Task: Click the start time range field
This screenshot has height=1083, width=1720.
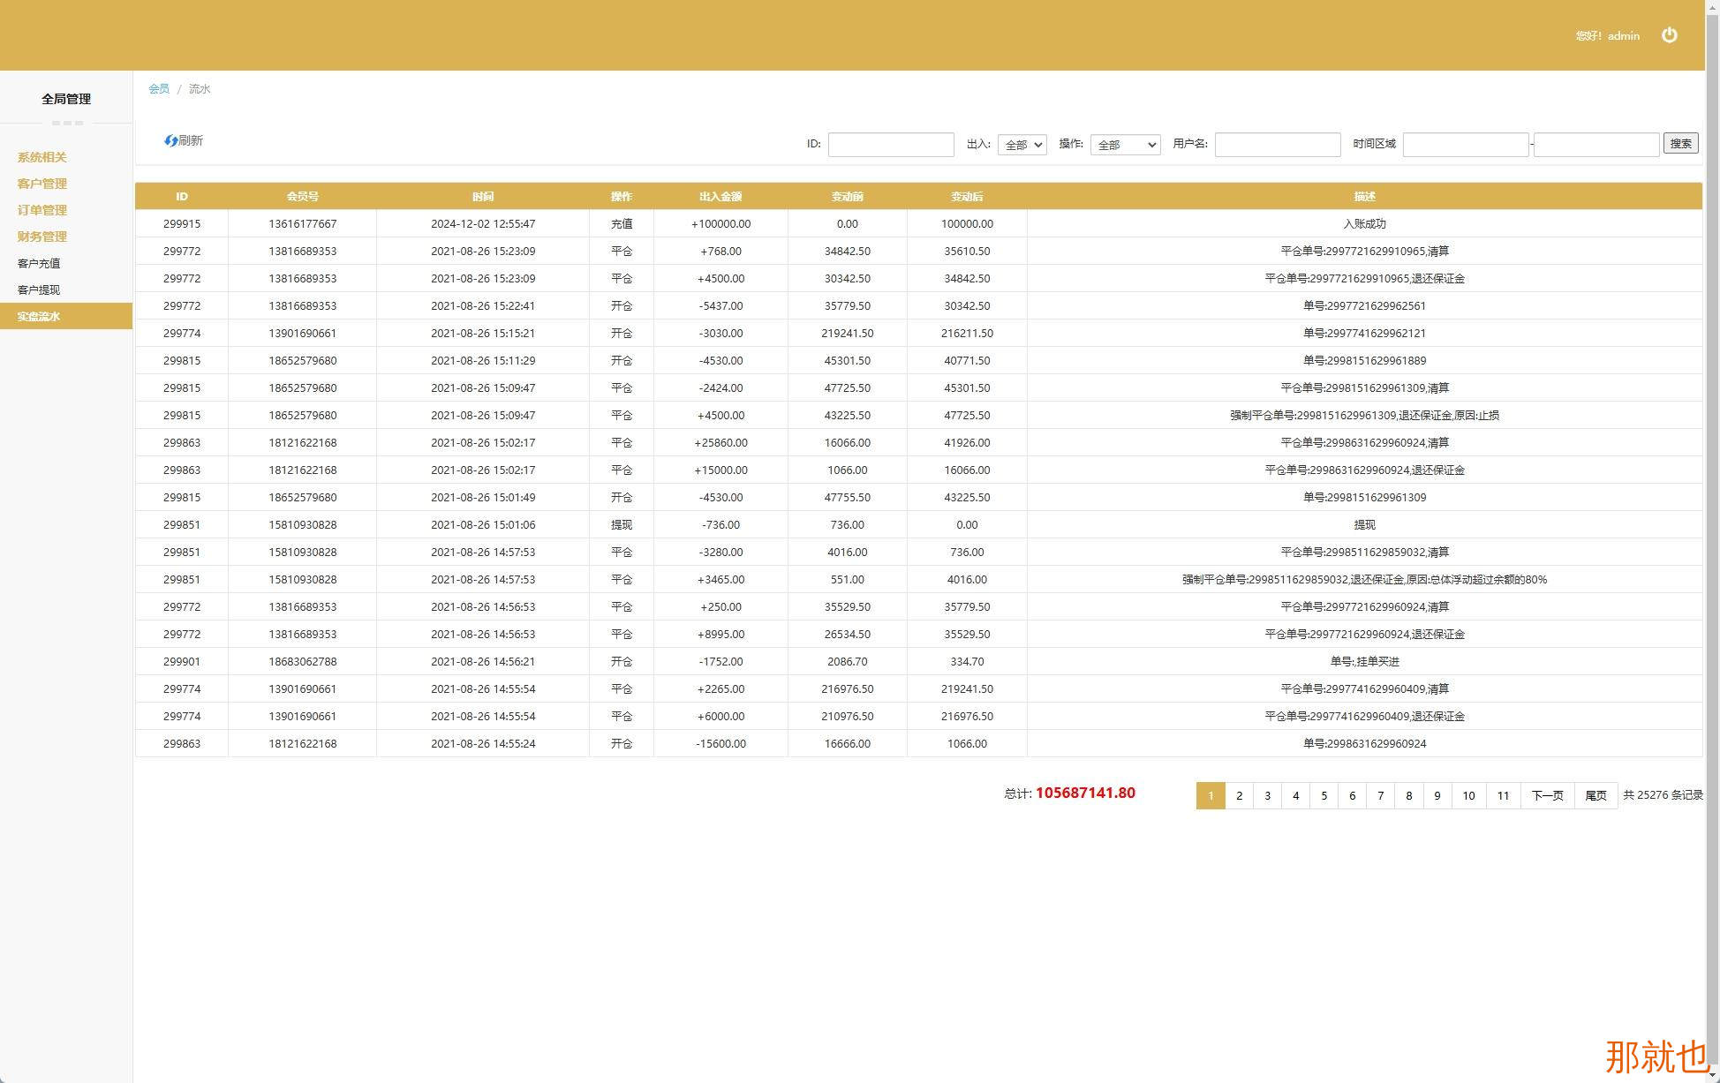Action: (1465, 145)
